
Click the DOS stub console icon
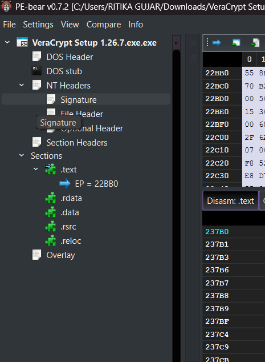pyautogui.click(x=36, y=71)
